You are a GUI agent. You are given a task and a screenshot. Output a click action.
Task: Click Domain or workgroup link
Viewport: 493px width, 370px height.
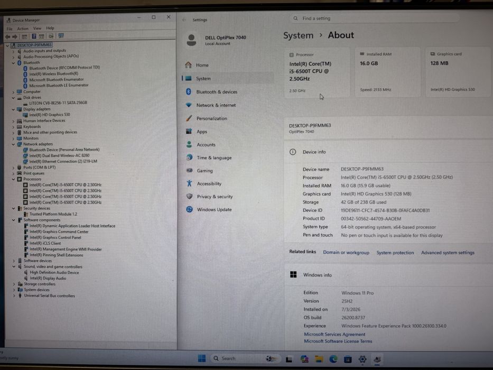(346, 252)
